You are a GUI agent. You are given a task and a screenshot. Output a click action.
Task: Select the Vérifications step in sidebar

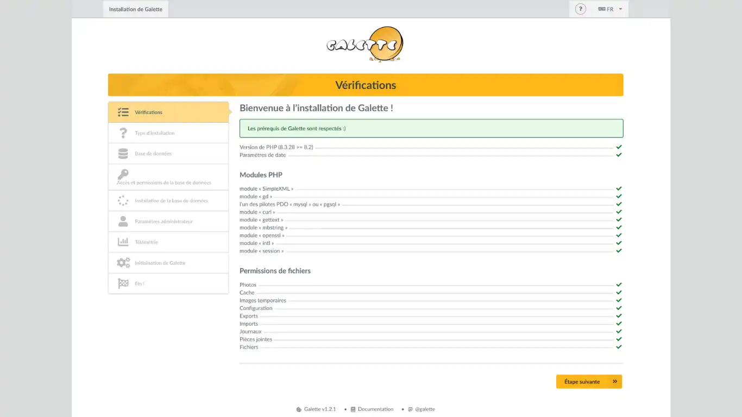(168, 112)
